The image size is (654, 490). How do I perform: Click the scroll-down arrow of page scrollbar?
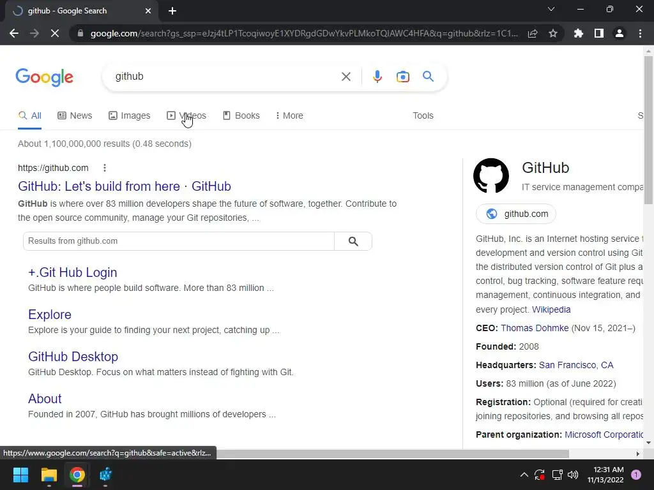(648, 443)
